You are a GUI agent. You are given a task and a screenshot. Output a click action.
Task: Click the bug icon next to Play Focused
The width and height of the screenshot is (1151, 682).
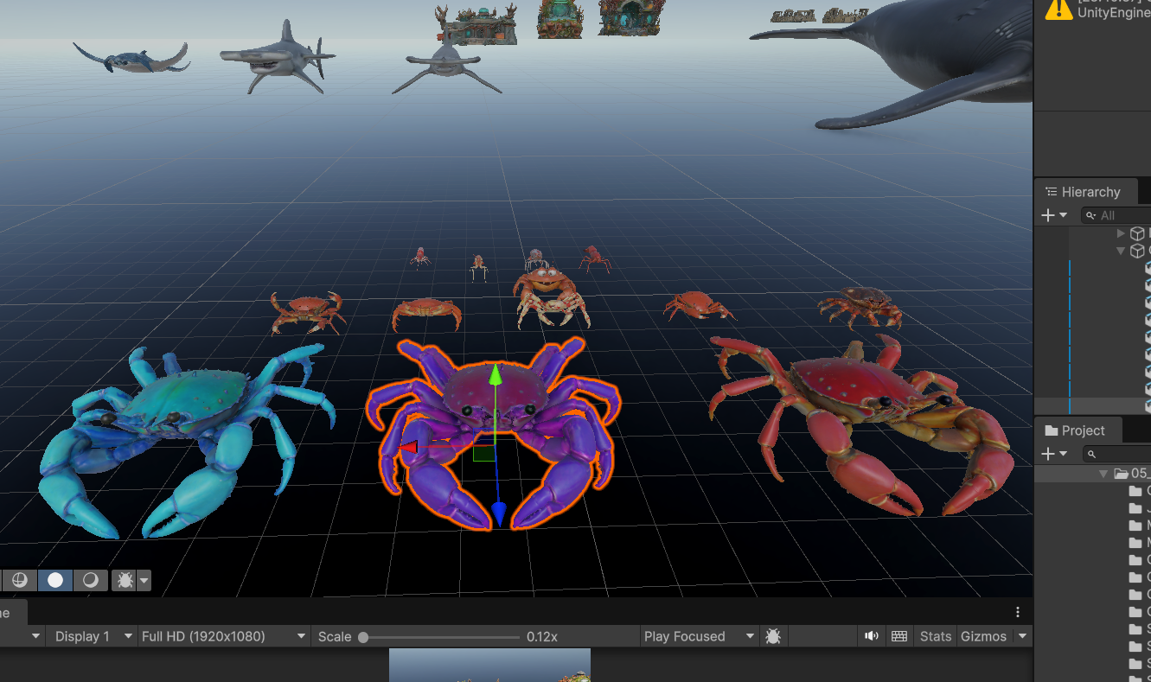point(773,636)
